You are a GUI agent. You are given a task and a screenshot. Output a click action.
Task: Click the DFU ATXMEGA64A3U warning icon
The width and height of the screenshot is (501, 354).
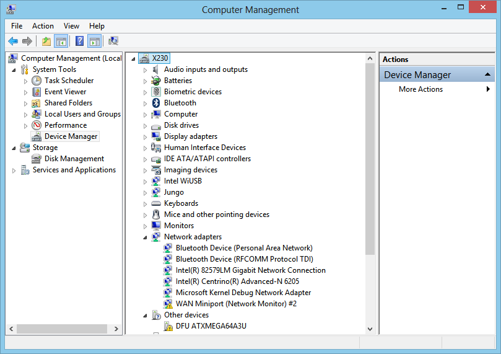click(x=168, y=326)
